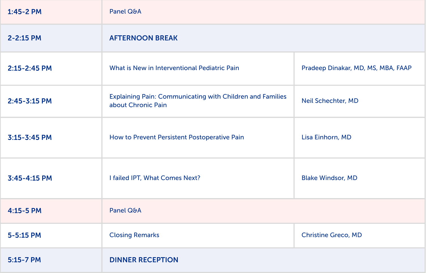Select speaker Neil Schechter, MD
This screenshot has width=426, height=273.
click(330, 101)
